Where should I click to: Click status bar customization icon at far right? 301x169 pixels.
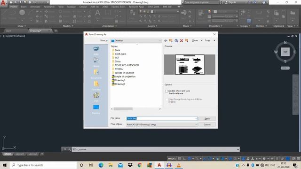[299, 159]
